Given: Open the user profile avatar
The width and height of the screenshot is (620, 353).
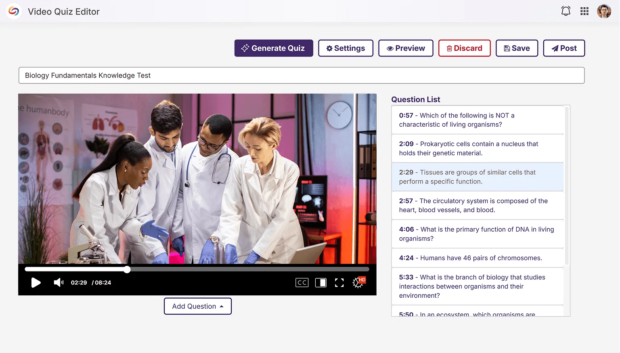Looking at the screenshot, I should pyautogui.click(x=604, y=11).
